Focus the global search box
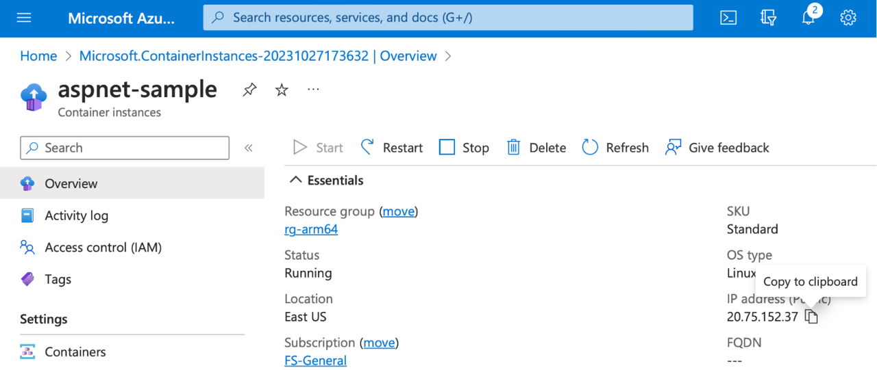Viewport: 877px width, 370px height. pos(448,18)
